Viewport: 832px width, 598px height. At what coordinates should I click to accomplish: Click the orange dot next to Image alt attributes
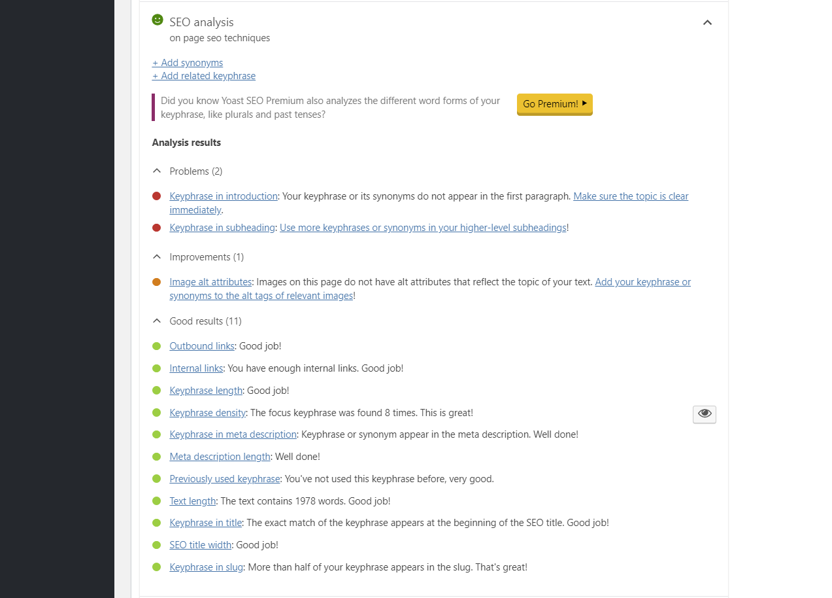coord(157,281)
